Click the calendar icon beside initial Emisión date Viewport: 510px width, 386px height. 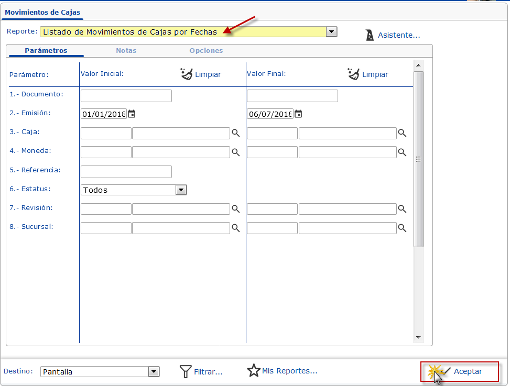[x=132, y=114]
